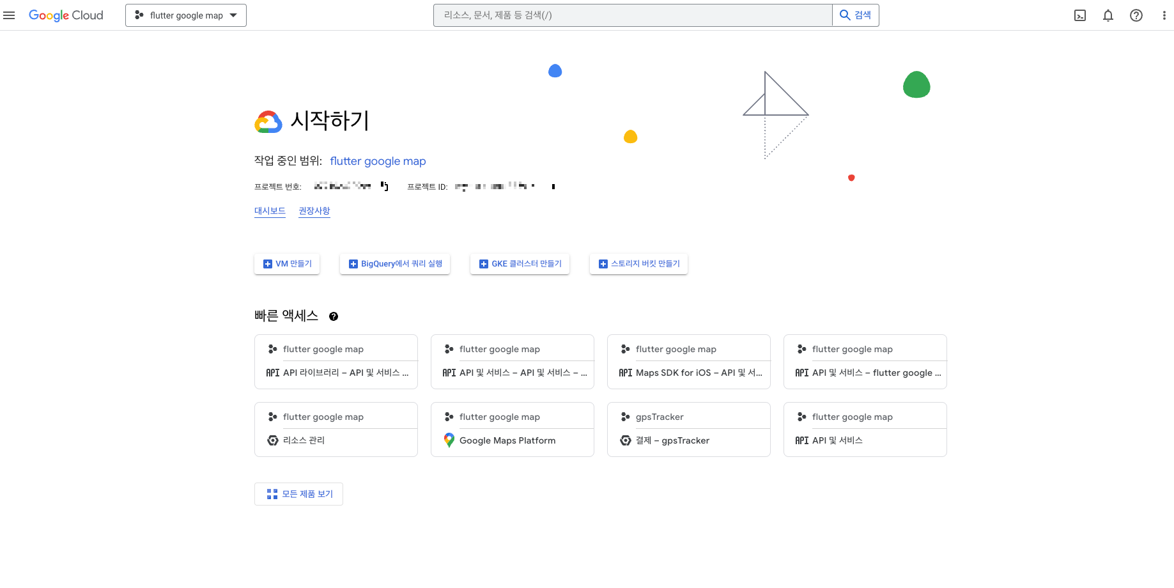Click BigQuery에서 쿼리 실행 button
This screenshot has width=1174, height=588.
pyautogui.click(x=395, y=264)
